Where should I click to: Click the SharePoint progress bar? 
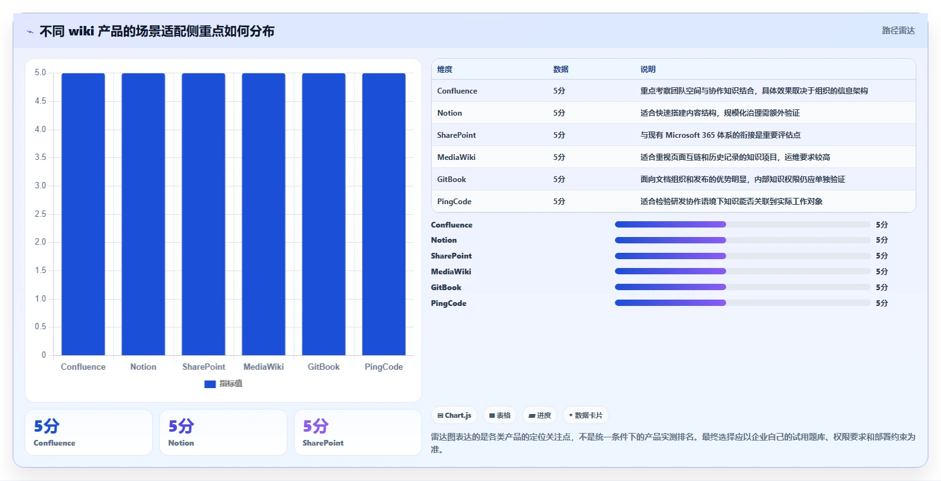pos(743,255)
